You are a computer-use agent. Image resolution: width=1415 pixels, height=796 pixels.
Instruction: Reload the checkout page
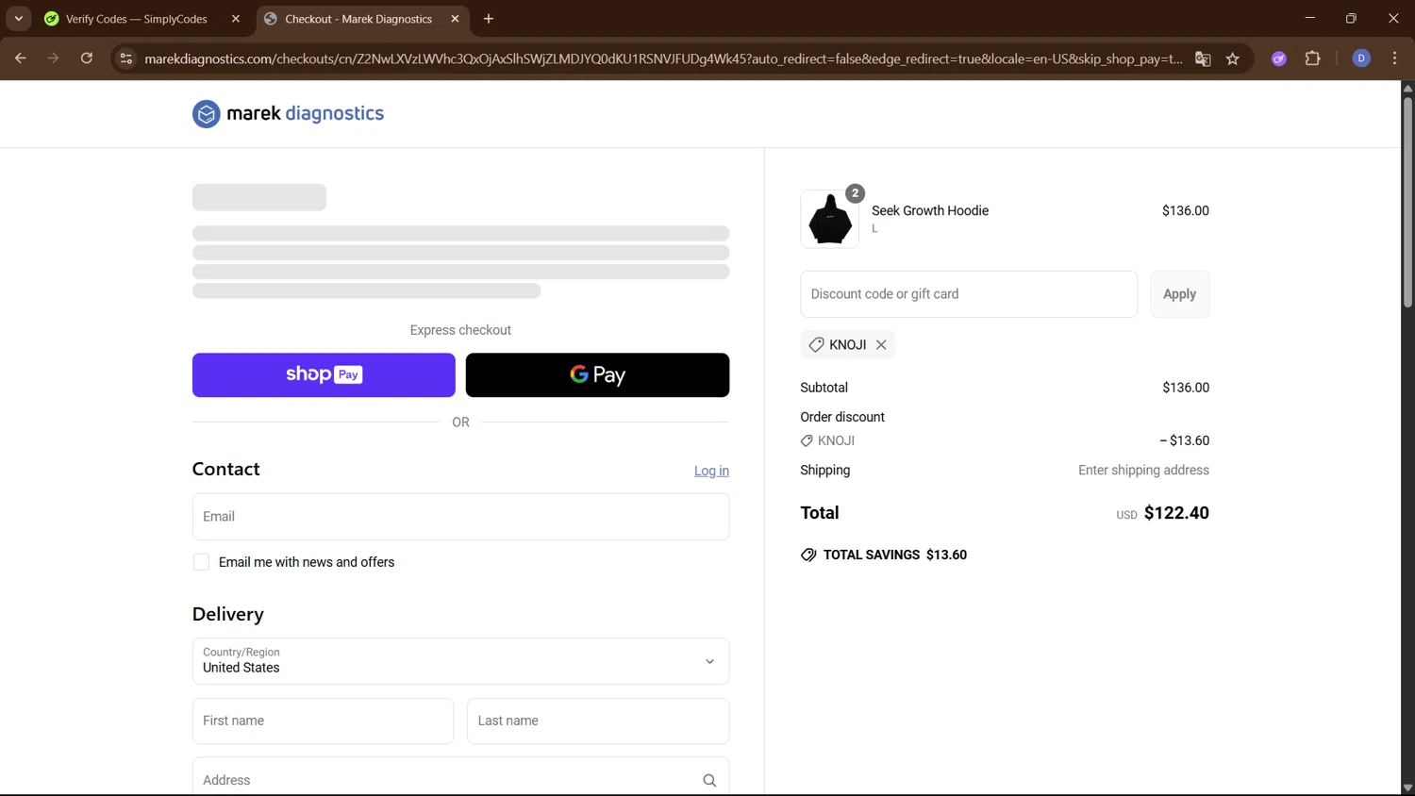(x=87, y=58)
